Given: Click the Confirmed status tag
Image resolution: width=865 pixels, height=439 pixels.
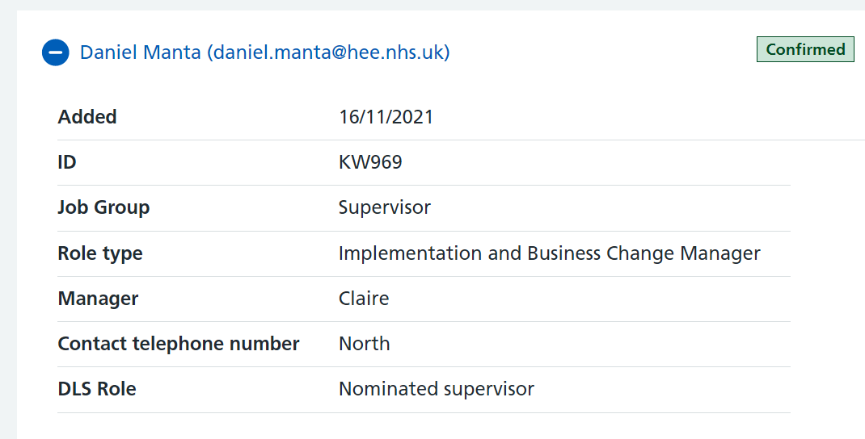Looking at the screenshot, I should coord(805,49).
